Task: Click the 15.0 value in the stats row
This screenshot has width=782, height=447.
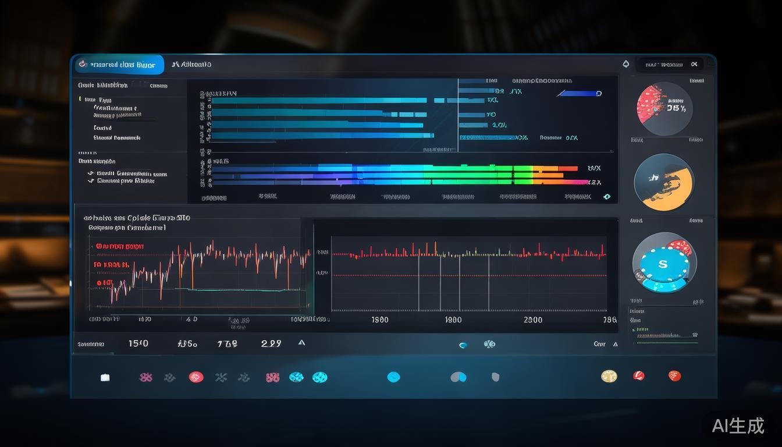Action: coord(138,343)
